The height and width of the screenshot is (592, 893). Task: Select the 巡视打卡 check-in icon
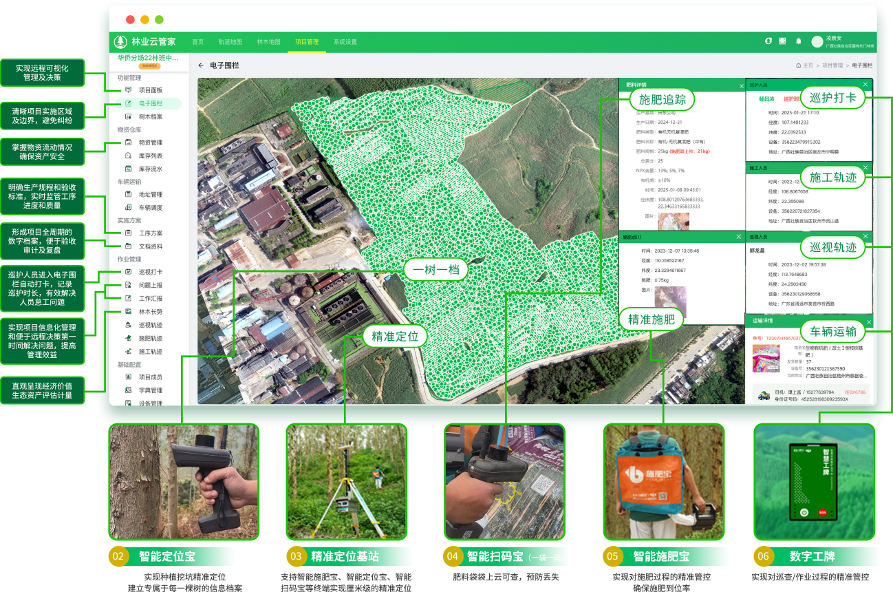128,272
